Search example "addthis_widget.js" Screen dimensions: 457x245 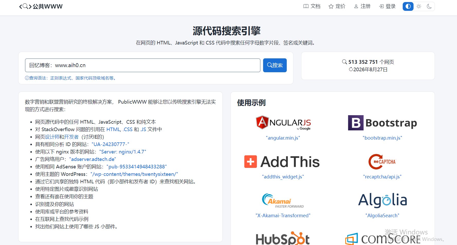pyautogui.click(x=283, y=177)
